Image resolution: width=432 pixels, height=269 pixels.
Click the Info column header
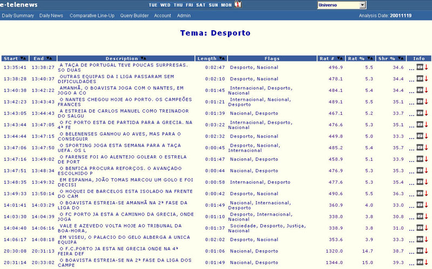point(419,58)
